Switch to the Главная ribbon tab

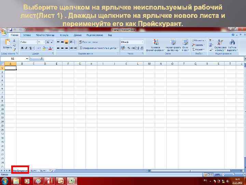15,35
